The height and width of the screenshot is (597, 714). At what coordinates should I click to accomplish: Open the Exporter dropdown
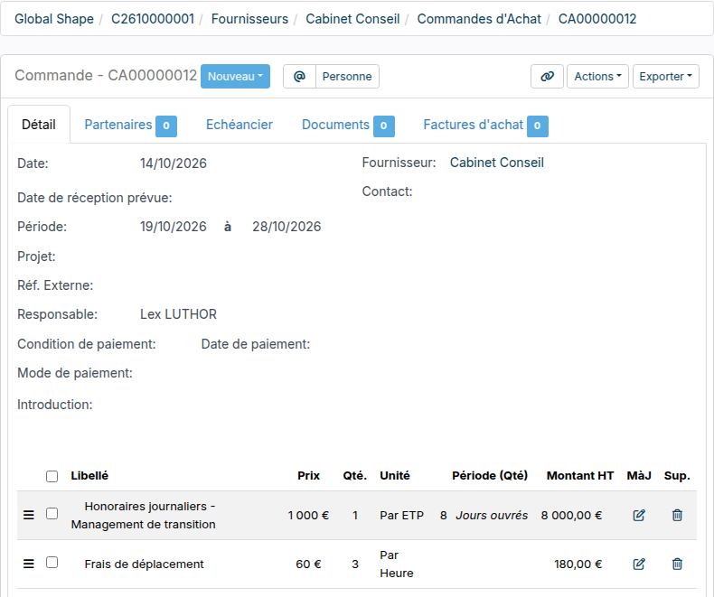coord(666,77)
